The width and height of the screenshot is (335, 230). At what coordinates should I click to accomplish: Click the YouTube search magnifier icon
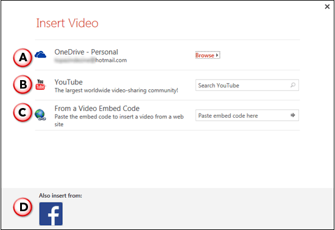click(293, 85)
